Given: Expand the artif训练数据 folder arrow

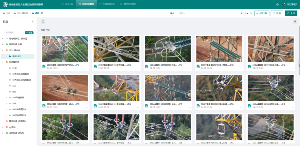Looking at the screenshot, I should click(x=6, y=98).
